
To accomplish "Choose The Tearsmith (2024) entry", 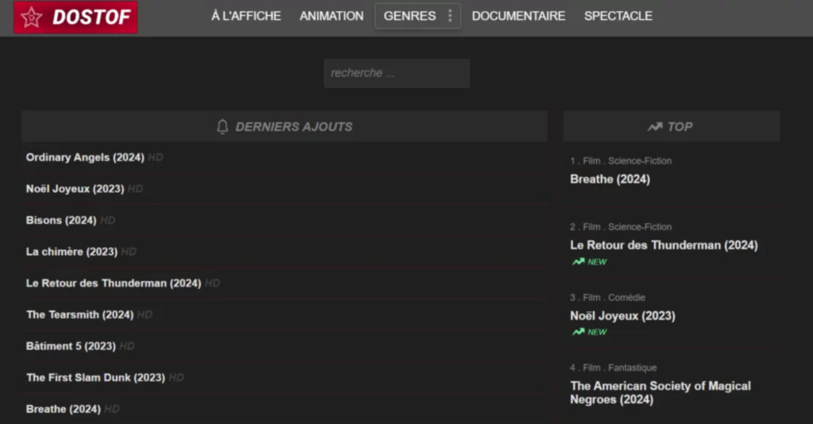I will 79,314.
